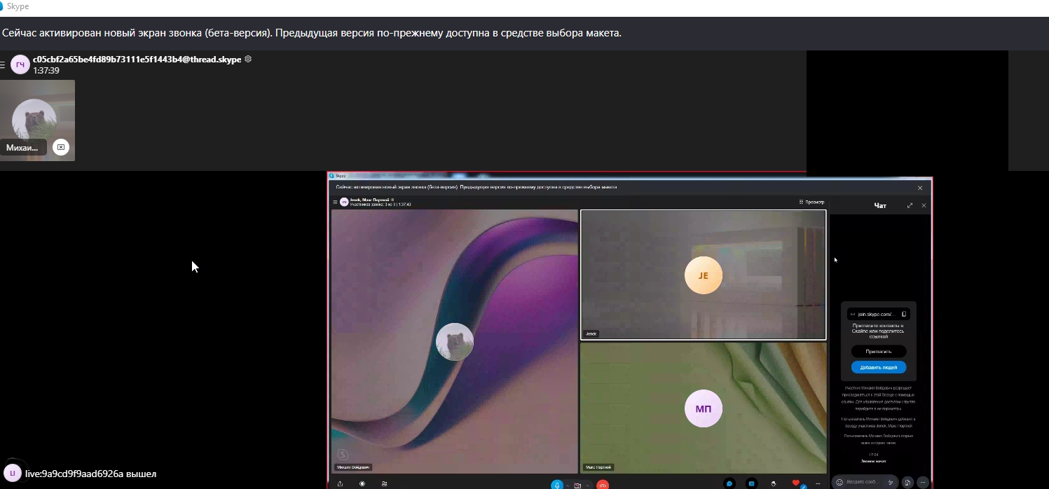Open Михаил's bear avatar thumbnail
The width and height of the screenshot is (1049, 489).
(x=34, y=120)
